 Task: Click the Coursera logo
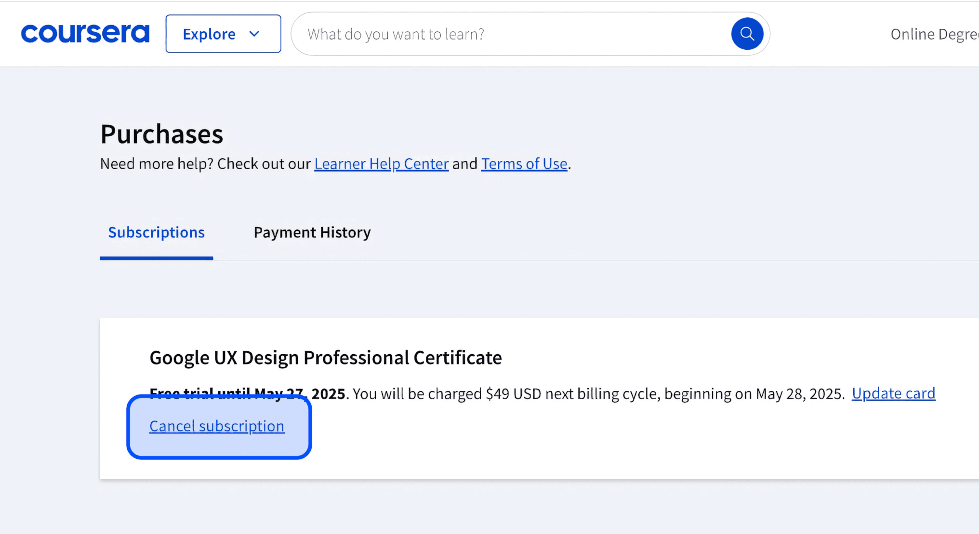(x=85, y=34)
